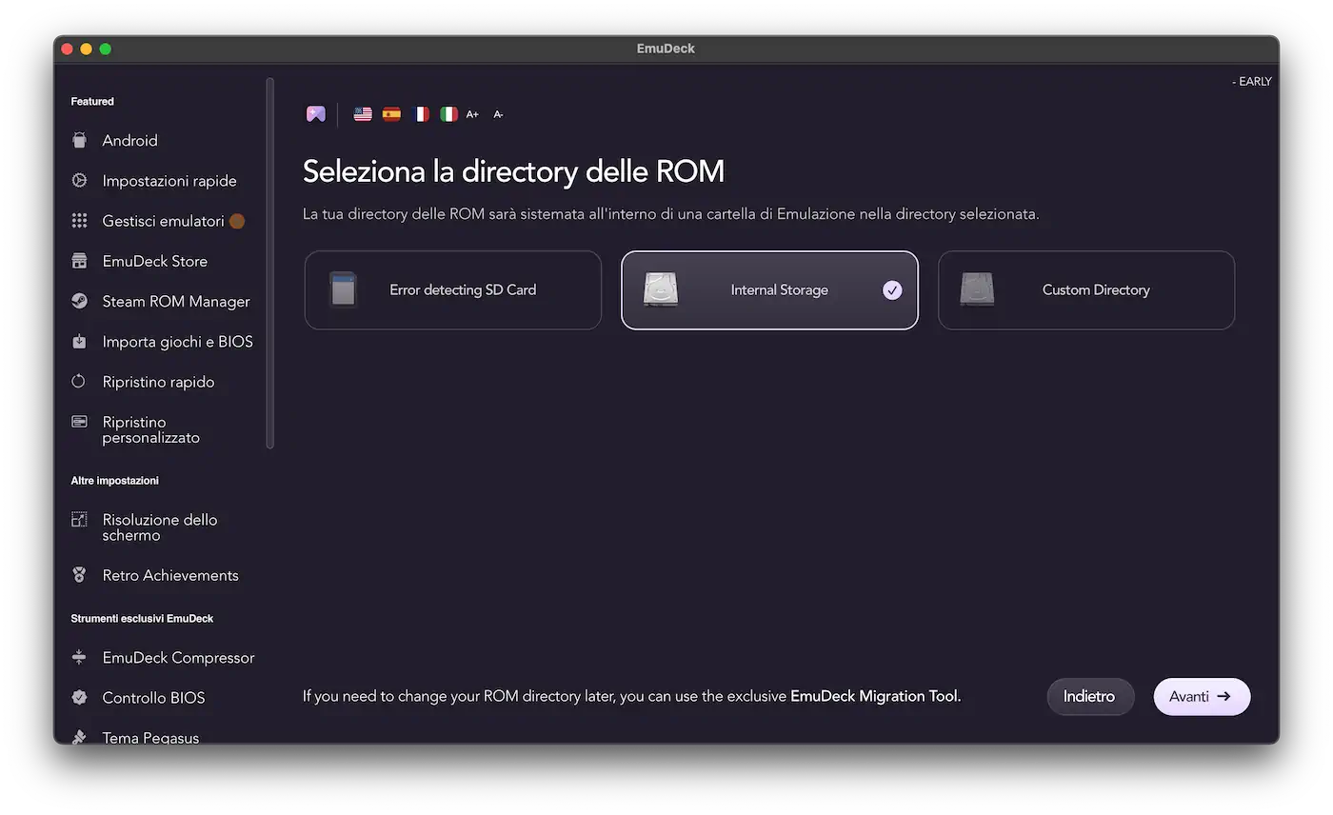
Task: Go to Gestisci emulatori
Action: pyautogui.click(x=162, y=221)
